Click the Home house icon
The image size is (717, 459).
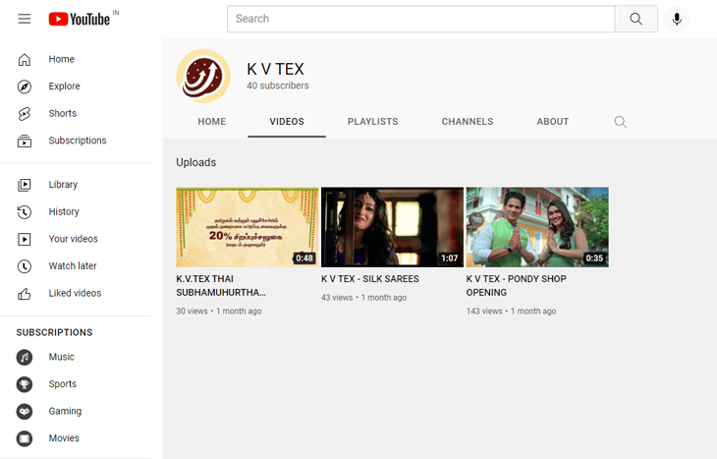(x=25, y=60)
